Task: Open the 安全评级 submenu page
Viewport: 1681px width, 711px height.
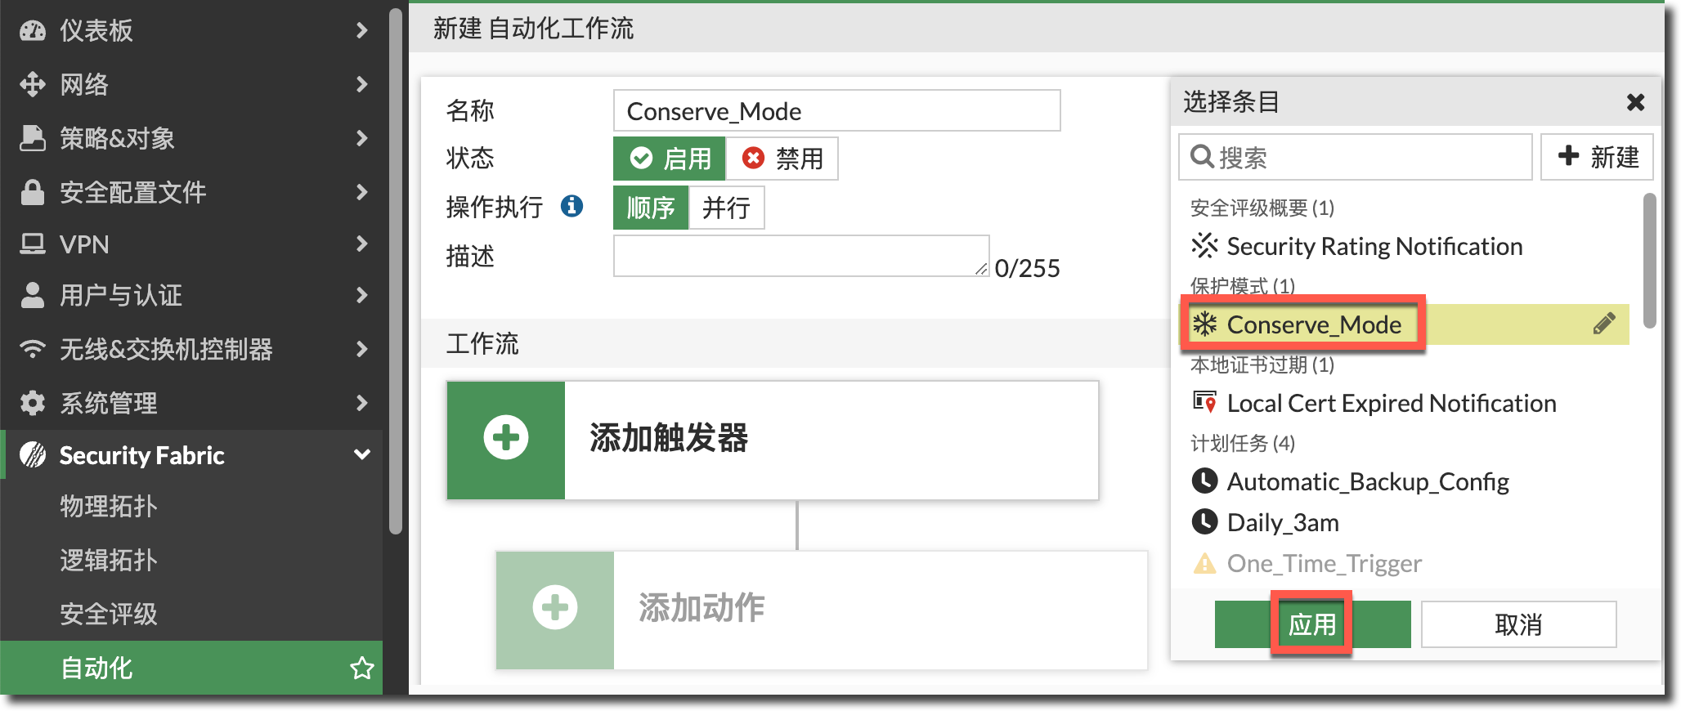Action: [x=108, y=614]
